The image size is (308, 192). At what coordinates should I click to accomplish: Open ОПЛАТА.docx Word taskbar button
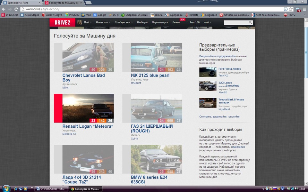pyautogui.click(x=51, y=189)
